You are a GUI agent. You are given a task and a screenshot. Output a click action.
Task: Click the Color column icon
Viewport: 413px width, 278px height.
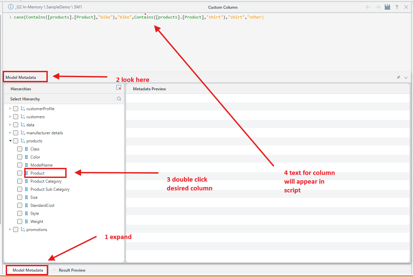coord(27,157)
